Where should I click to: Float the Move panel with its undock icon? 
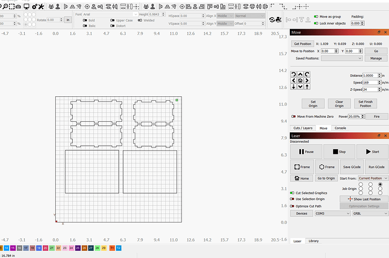(x=379, y=32)
